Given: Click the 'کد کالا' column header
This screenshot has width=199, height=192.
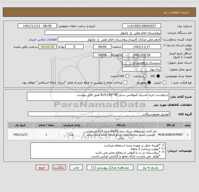Looking at the screenshot, I should (x=171, y=125).
